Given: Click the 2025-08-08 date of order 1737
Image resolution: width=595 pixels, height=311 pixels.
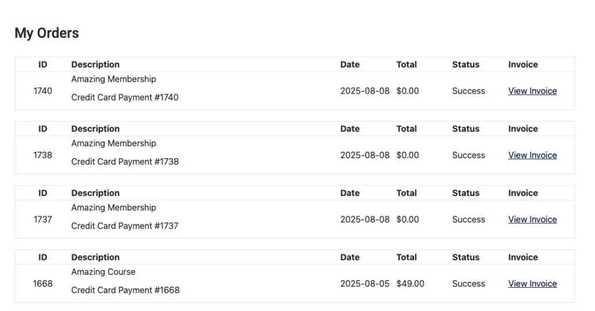Looking at the screenshot, I should coord(365,219).
